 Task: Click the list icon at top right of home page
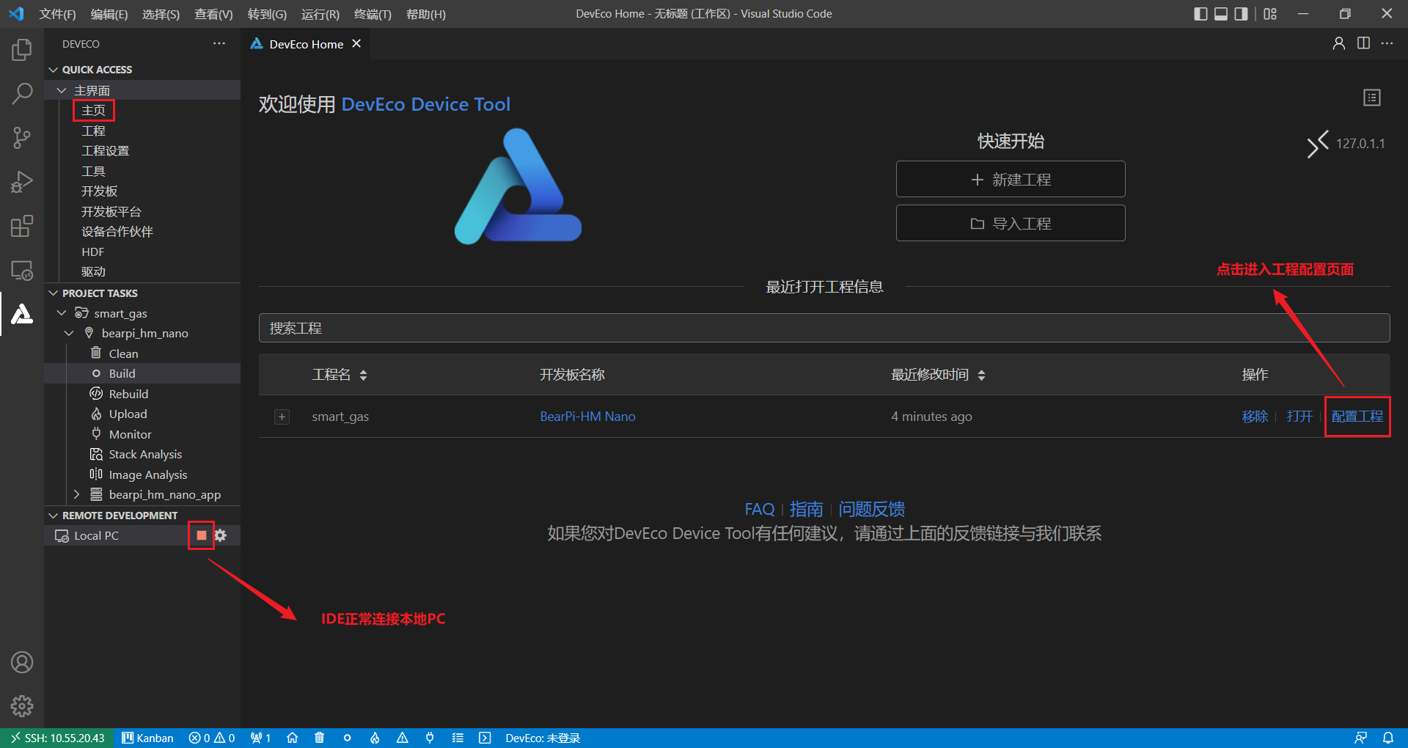pos(1372,98)
